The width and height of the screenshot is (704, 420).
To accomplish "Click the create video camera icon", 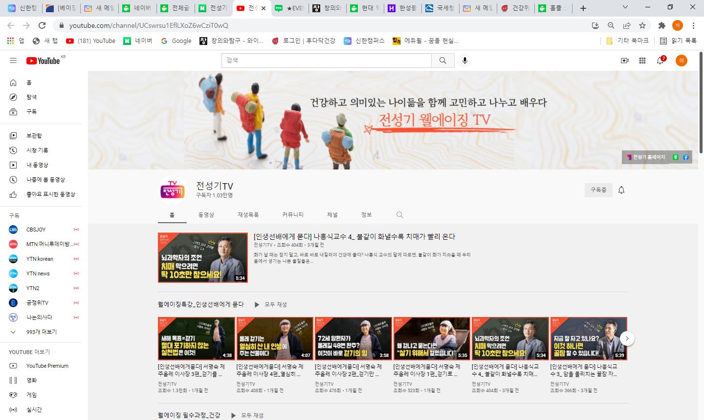I will tap(624, 61).
